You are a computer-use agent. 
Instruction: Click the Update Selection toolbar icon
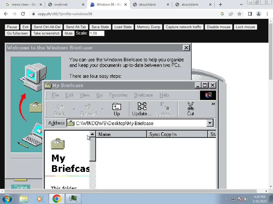(x=165, y=109)
